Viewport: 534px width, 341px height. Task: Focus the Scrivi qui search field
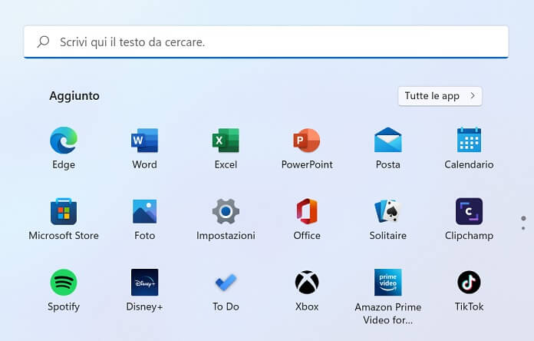click(x=266, y=42)
